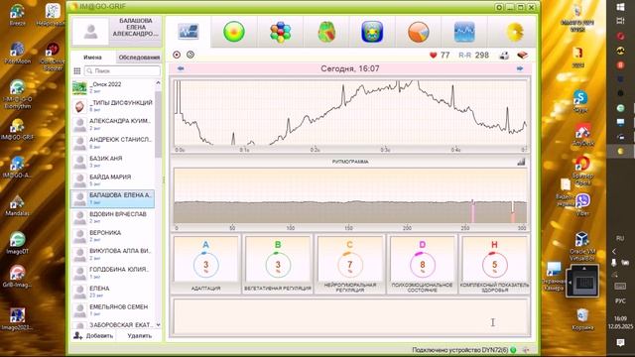
Task: Select БАЙДА МАРИЯ patient
Action: (112, 180)
